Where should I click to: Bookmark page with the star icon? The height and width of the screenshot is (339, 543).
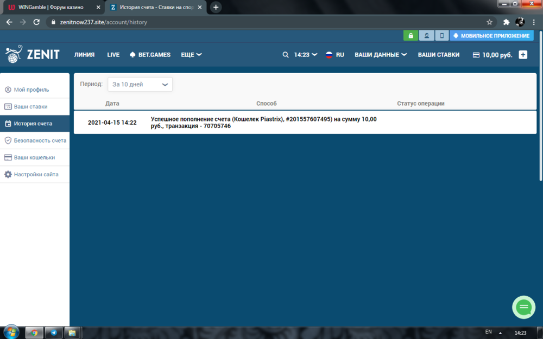[x=489, y=22]
